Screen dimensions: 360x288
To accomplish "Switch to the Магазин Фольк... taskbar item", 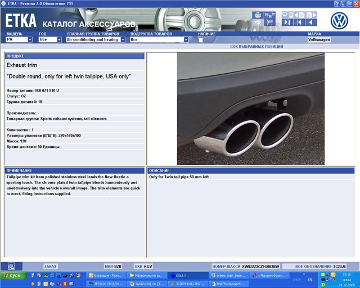I will click(269, 276).
